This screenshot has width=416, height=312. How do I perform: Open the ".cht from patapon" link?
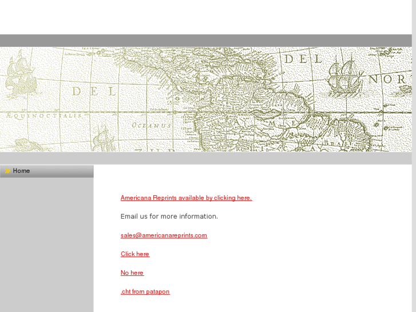(145, 291)
